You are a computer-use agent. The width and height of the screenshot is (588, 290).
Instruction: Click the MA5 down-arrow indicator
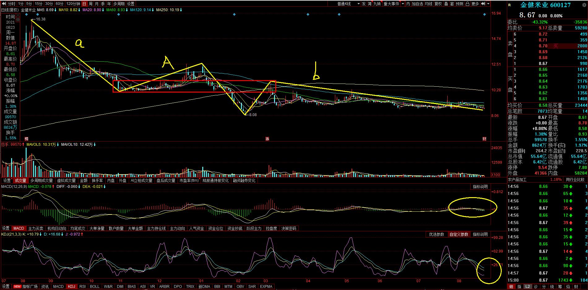[x=56, y=10]
